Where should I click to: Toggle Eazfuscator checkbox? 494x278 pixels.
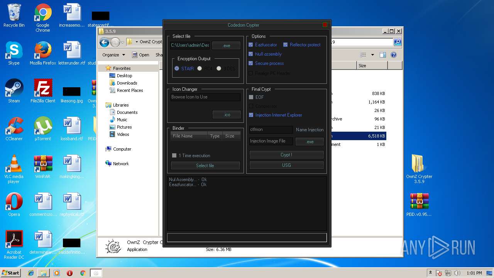tap(251, 45)
